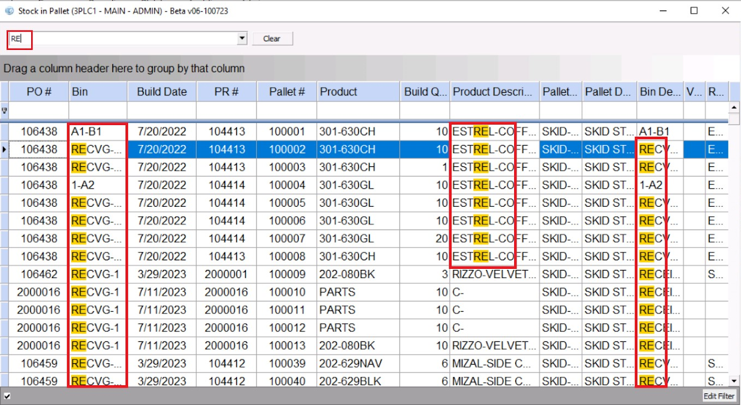The height and width of the screenshot is (405, 741).
Task: Select the row with Pallet # 100009
Action: pos(287,274)
